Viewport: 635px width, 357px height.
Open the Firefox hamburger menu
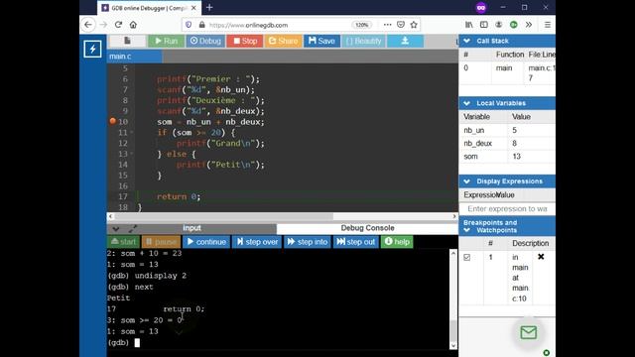point(547,25)
